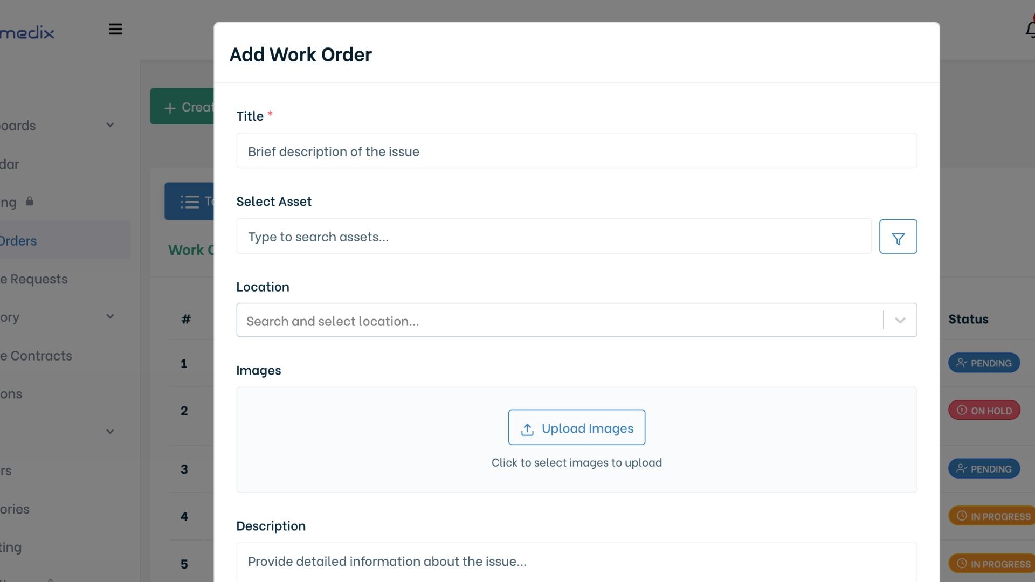Image resolution: width=1035 pixels, height=582 pixels.
Task: Open Work Orders in sidebar
Action: (19, 241)
